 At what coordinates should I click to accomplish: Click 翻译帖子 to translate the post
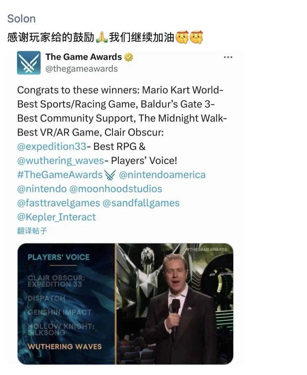[x=32, y=231]
